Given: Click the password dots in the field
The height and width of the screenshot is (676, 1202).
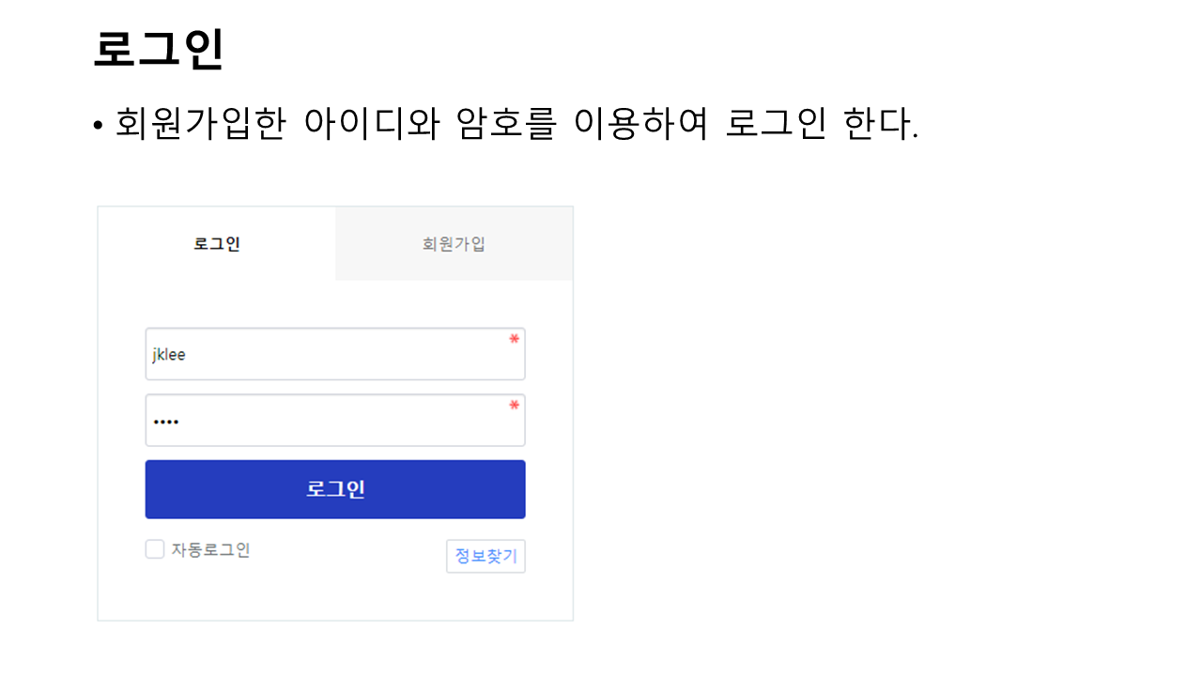Looking at the screenshot, I should (x=166, y=422).
